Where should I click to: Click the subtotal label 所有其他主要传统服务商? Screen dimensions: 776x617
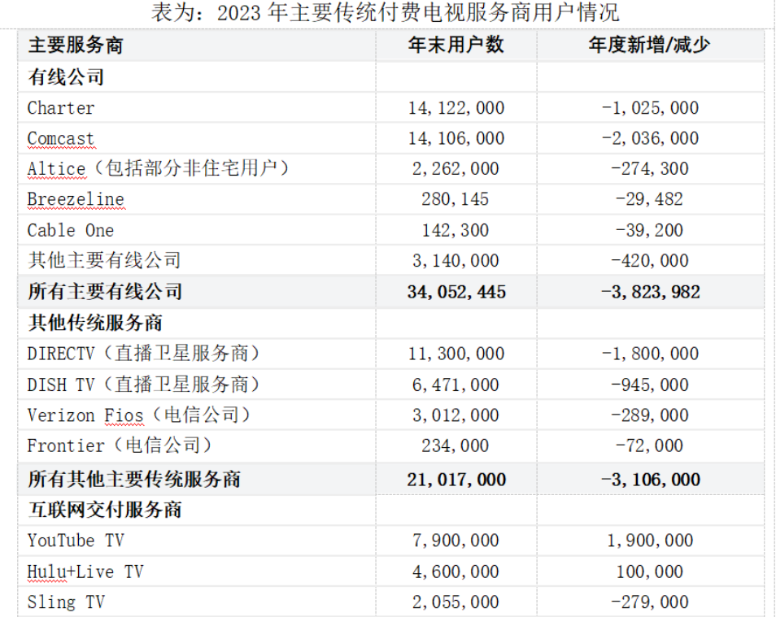coord(134,479)
